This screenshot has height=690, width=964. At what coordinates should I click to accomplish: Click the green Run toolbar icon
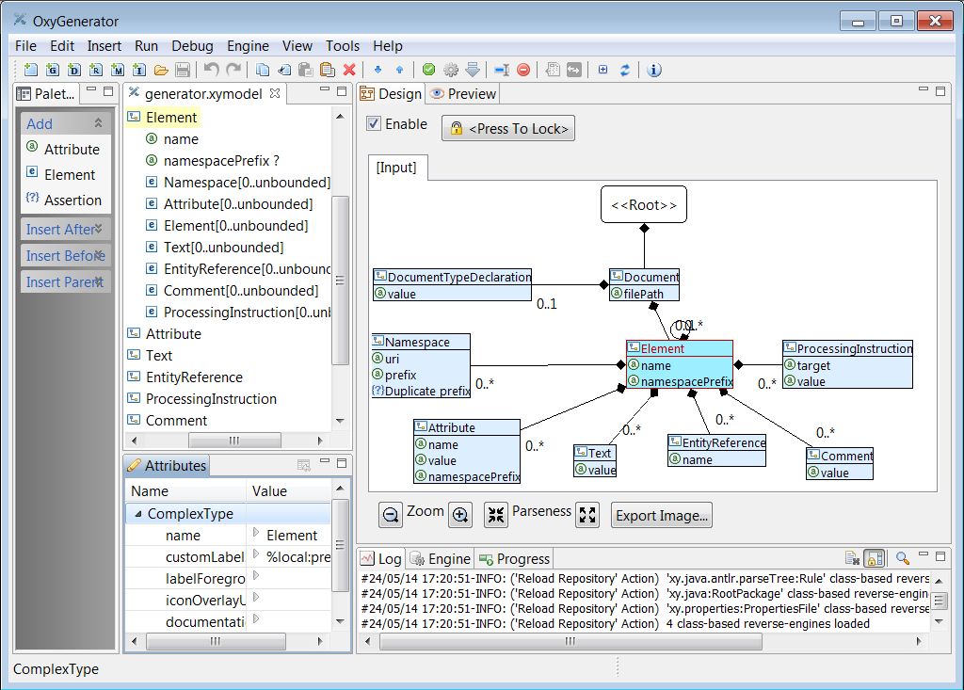coord(428,70)
